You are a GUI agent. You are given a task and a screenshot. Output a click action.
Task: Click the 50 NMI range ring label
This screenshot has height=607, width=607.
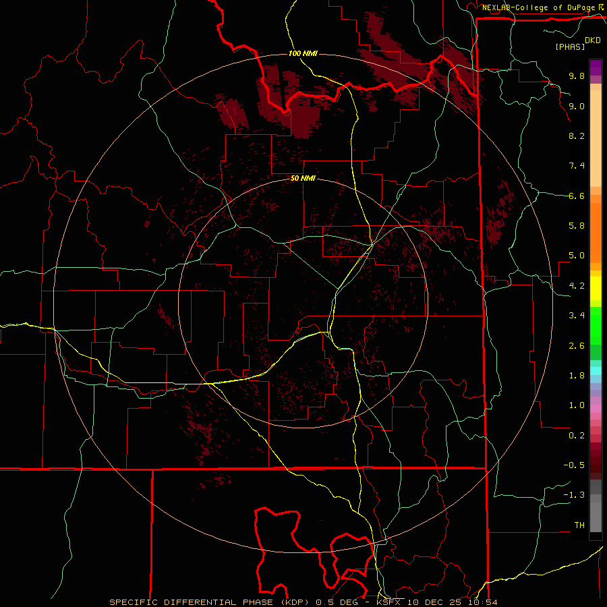coord(303,179)
